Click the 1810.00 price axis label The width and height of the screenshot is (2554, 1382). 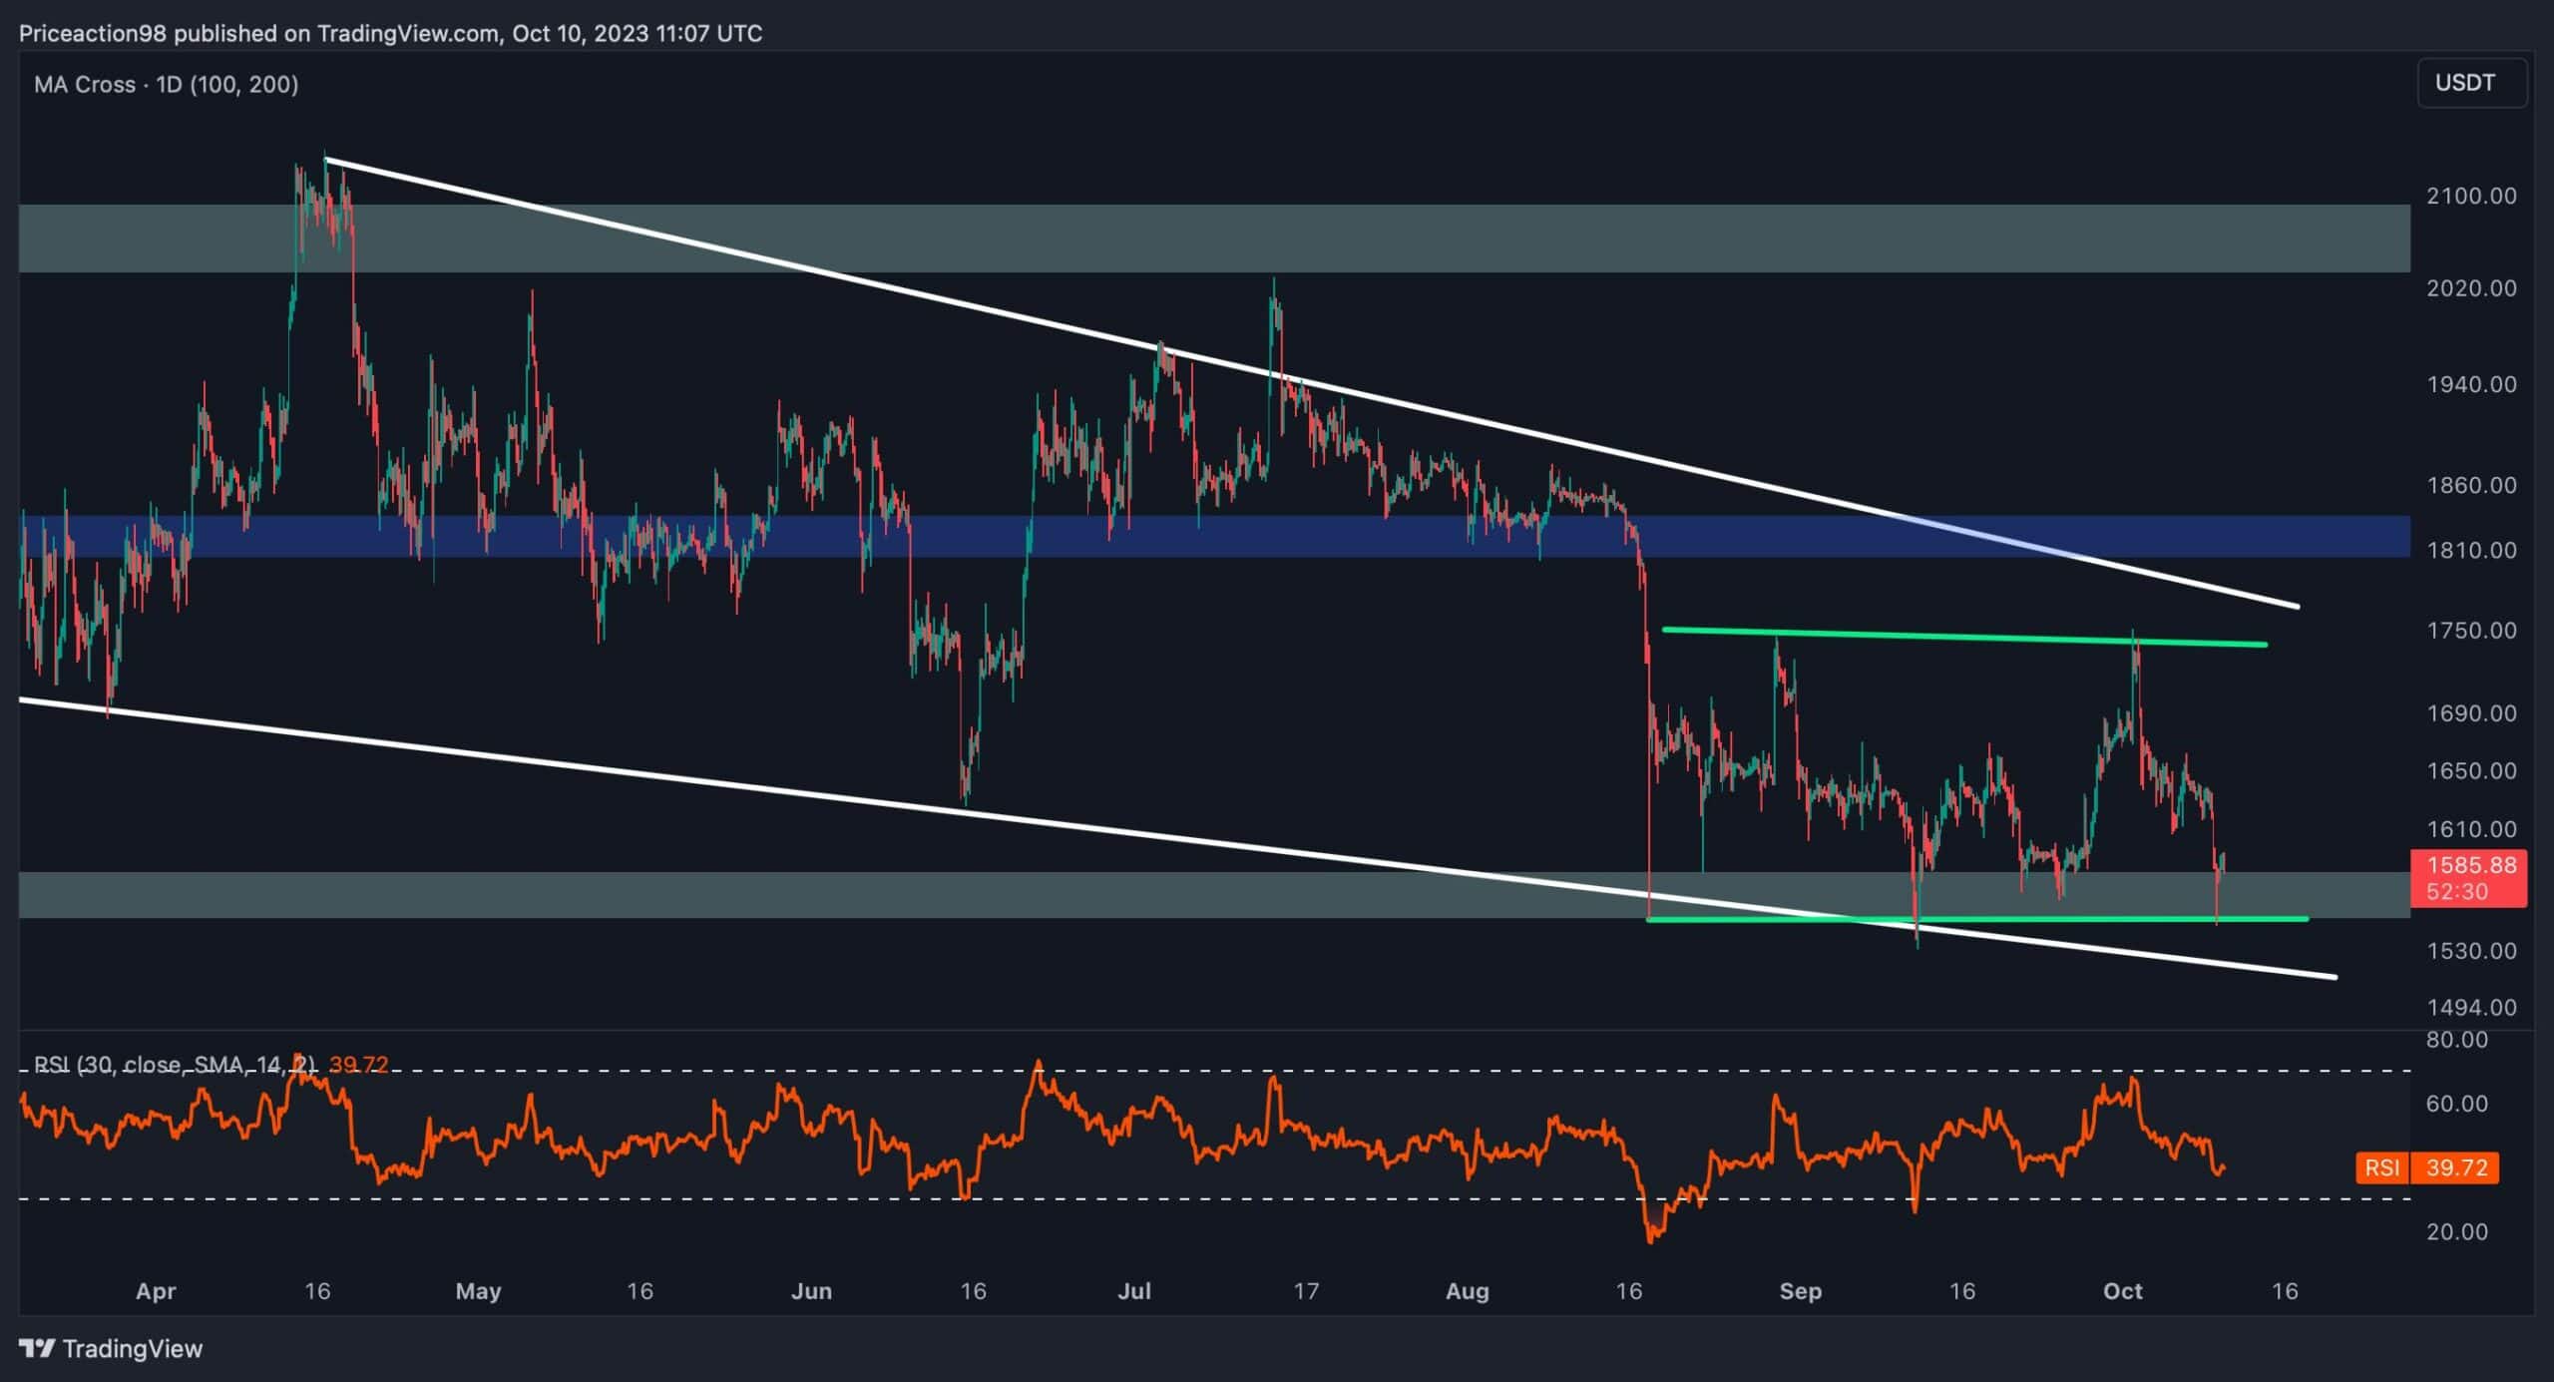[2471, 550]
